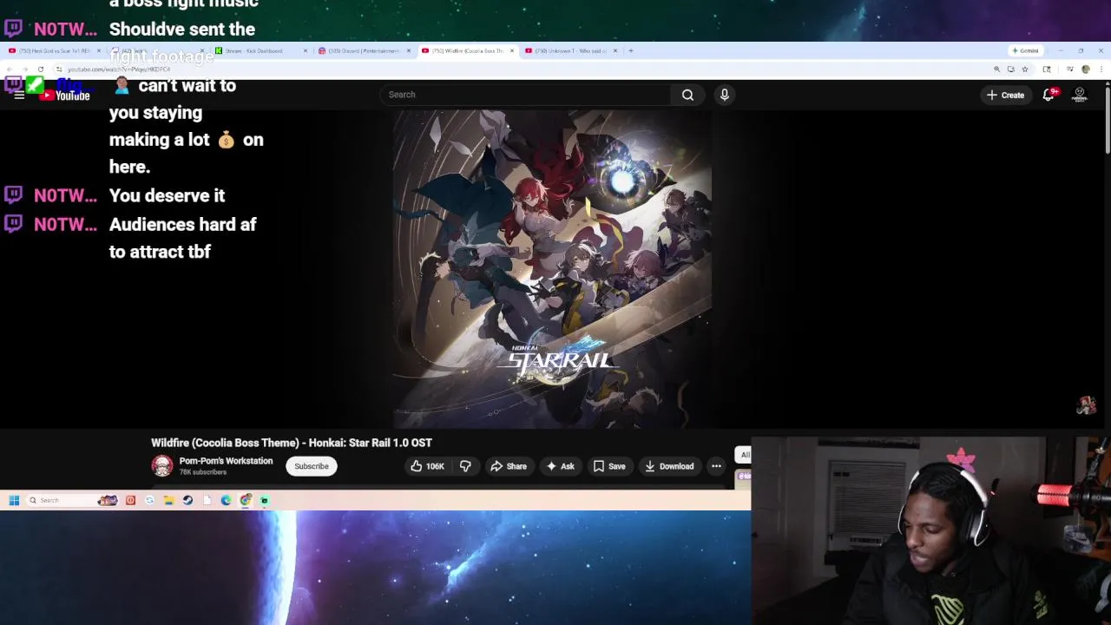Image resolution: width=1111 pixels, height=625 pixels.
Task: Close the Wildfire (Cocolia Boss Theme) tab
Action: click(512, 50)
